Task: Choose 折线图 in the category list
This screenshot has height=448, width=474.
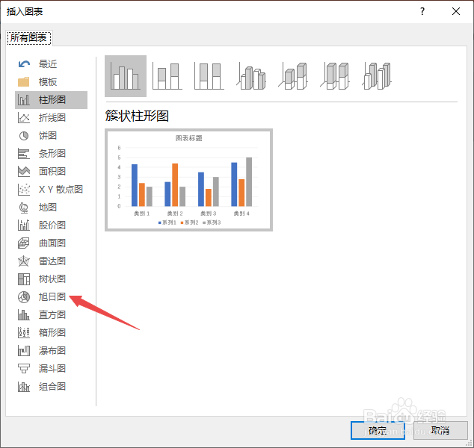Action: coord(52,118)
